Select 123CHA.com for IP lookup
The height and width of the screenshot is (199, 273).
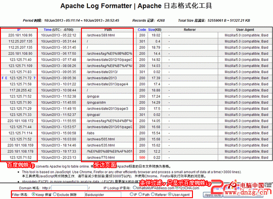pos(177,188)
